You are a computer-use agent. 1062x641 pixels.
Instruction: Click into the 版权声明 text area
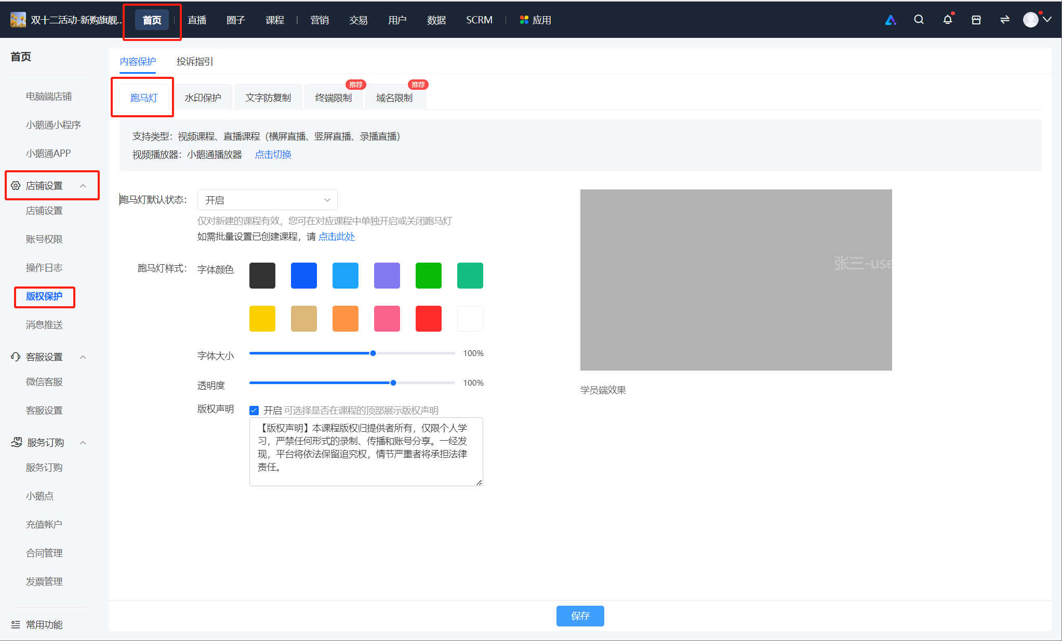pyautogui.click(x=366, y=452)
